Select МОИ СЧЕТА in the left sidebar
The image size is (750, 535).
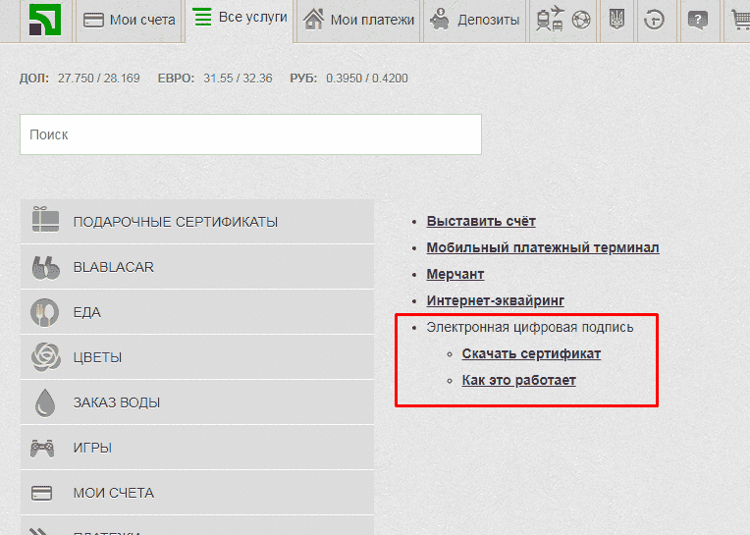(x=196, y=493)
